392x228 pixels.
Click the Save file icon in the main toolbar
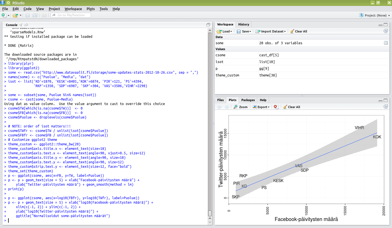click(28, 15)
